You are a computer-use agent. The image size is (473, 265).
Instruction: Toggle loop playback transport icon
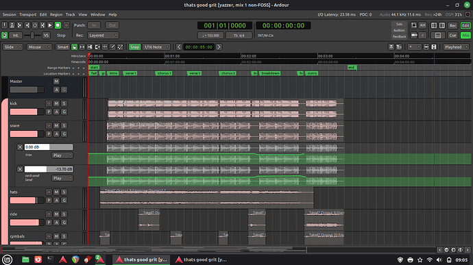tap(35, 25)
